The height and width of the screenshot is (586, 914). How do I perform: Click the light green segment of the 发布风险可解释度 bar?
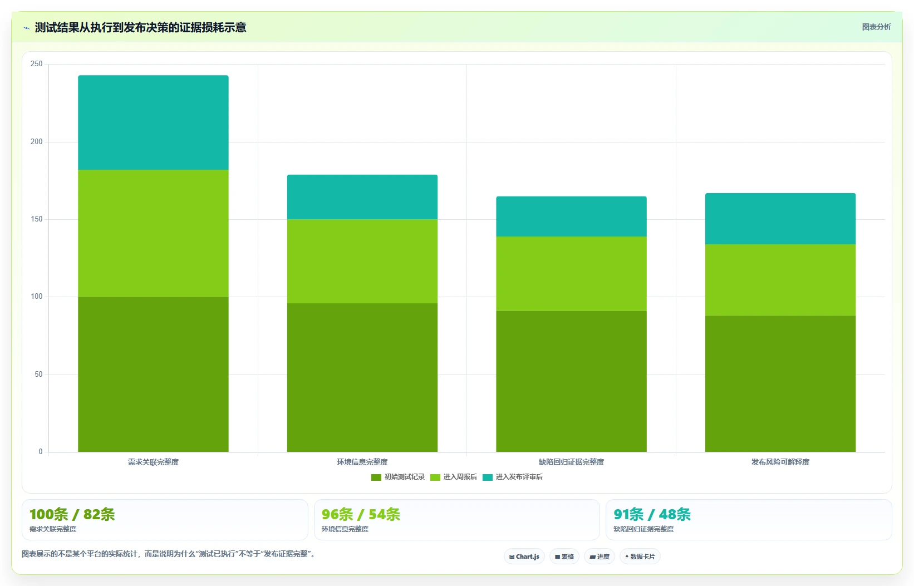coord(780,280)
